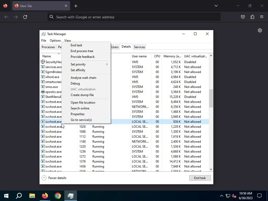Switch to the Users tab
The height and width of the screenshot is (201, 268).
coord(115,47)
